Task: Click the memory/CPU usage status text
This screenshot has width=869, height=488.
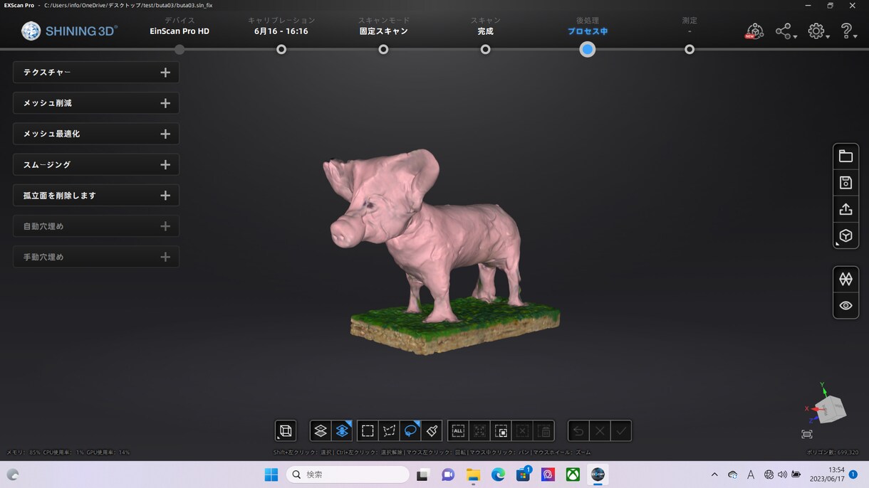Action: [68, 452]
